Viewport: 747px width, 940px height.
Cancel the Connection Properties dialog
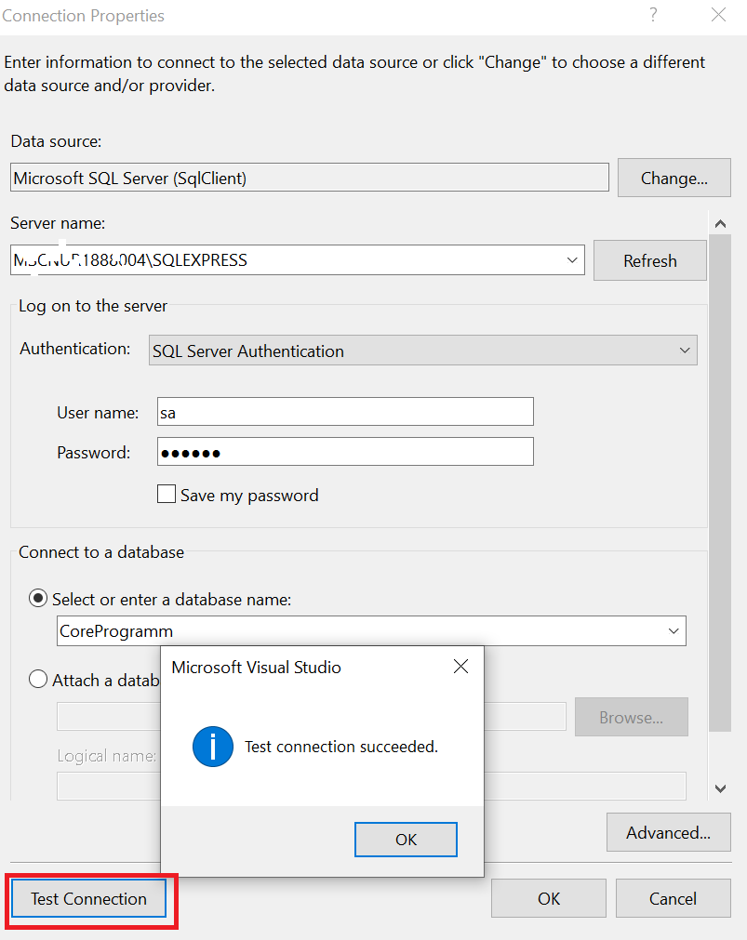(673, 898)
